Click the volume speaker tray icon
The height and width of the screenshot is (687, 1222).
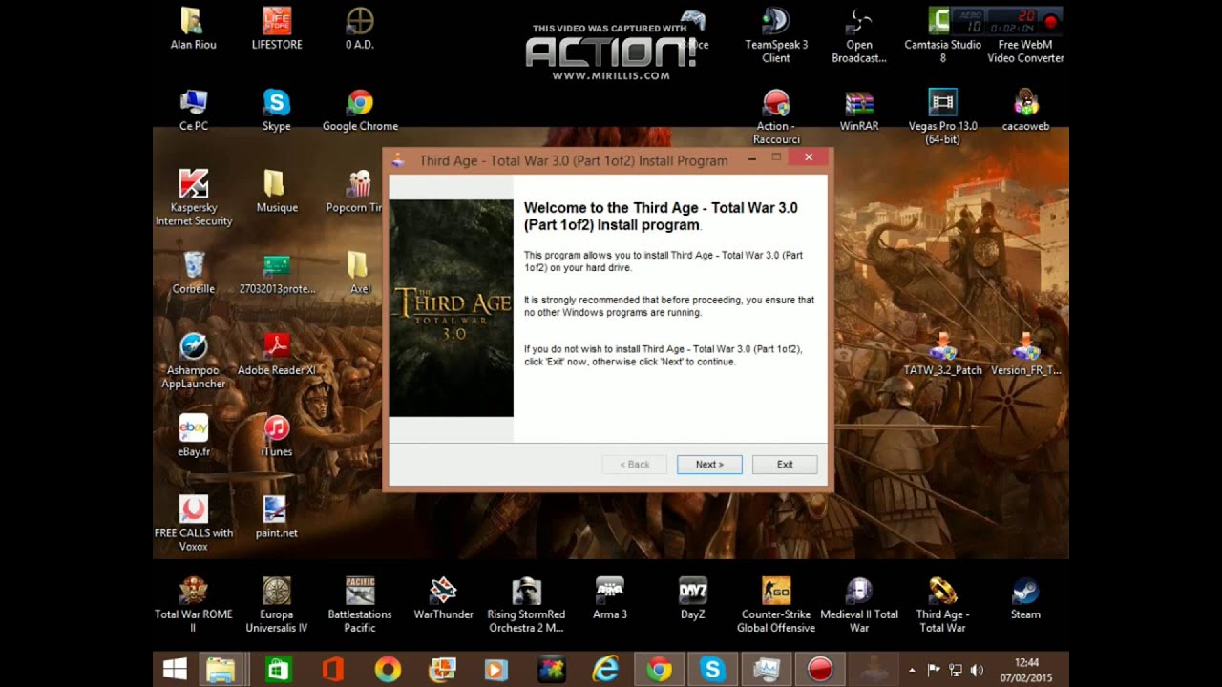[x=976, y=670]
